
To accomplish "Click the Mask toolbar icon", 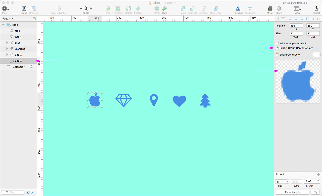I will point(157,9).
